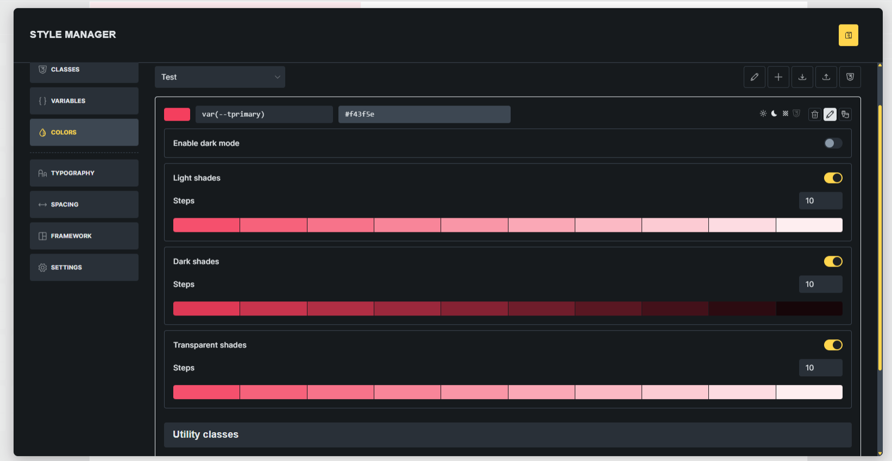Viewport: 892px width, 461px height.
Task: Go to the Variables sidebar item
Action: 84,101
